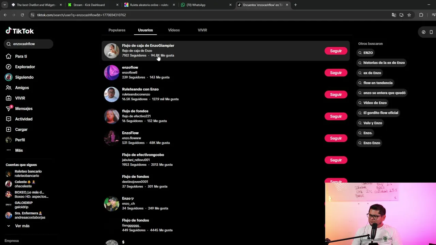Follow Ruleteando con Enzo
Image resolution: width=436 pixels, height=245 pixels.
click(x=336, y=94)
